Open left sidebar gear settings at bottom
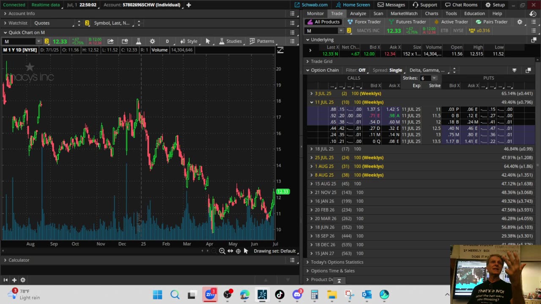This screenshot has height=304, width=541. (x=23, y=280)
